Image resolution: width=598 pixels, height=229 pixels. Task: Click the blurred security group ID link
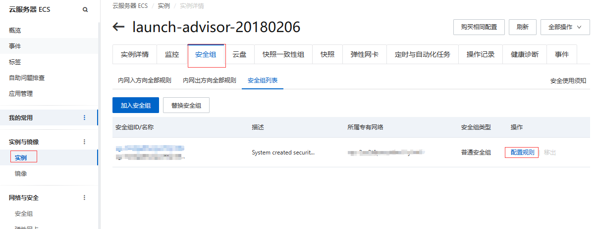pos(150,148)
